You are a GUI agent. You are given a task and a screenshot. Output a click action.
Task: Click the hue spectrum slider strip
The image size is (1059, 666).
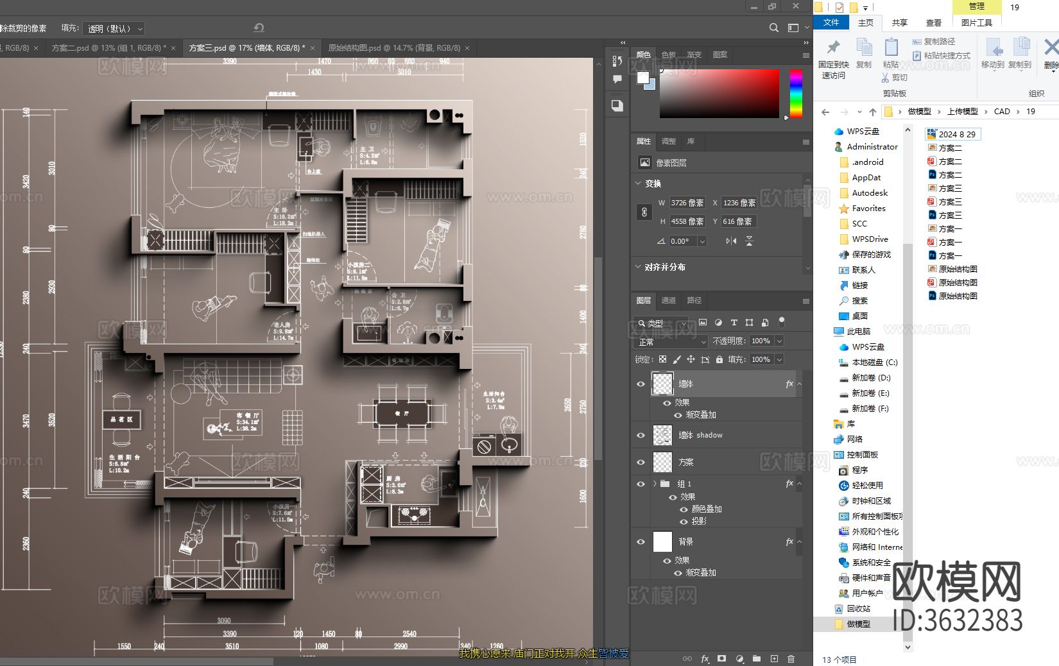[796, 94]
